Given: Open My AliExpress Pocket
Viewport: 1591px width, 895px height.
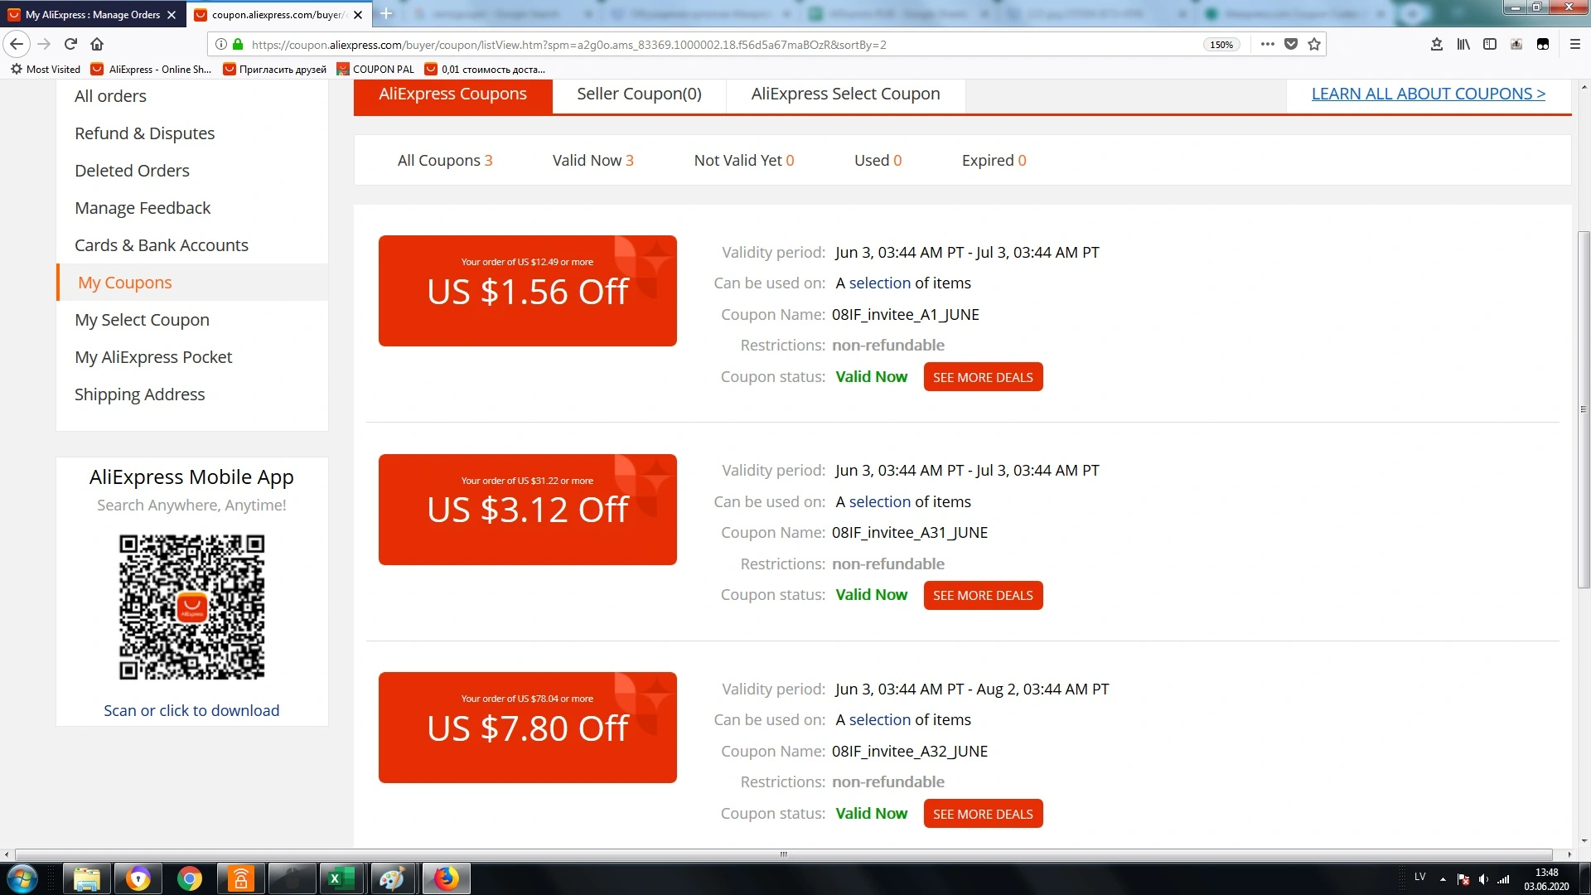Looking at the screenshot, I should pyautogui.click(x=153, y=357).
